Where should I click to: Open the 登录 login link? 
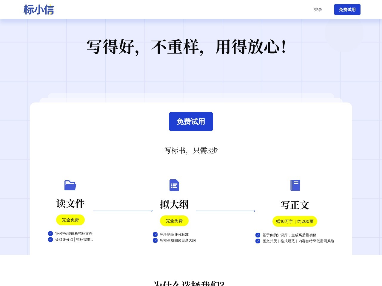click(318, 10)
